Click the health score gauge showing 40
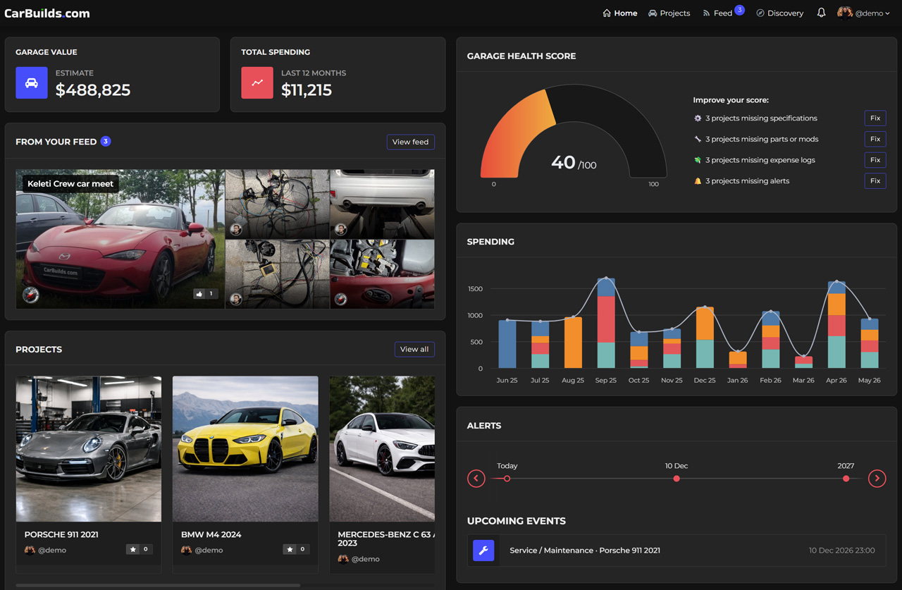 (x=574, y=133)
